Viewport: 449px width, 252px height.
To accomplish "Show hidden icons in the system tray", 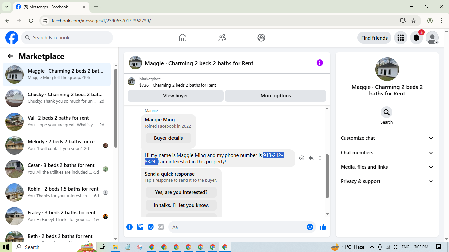I will pyautogui.click(x=372, y=247).
